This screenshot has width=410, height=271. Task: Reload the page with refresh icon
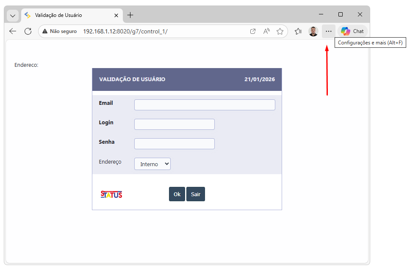tap(28, 31)
